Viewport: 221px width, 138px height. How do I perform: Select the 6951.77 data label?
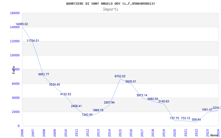tap(44, 74)
